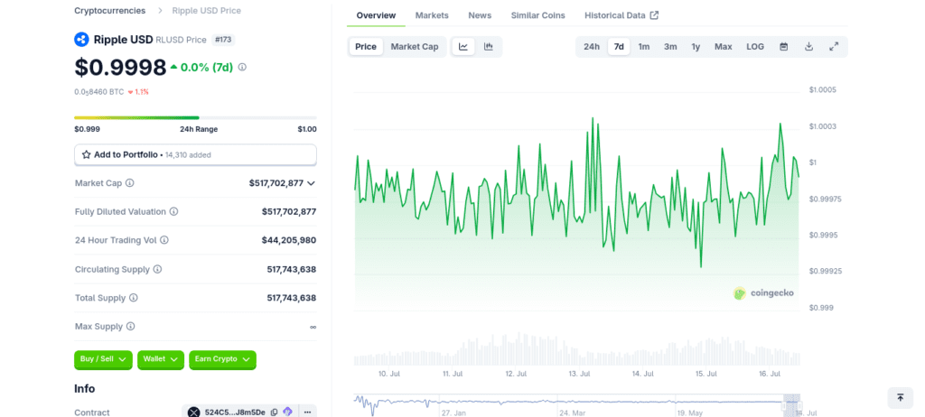The width and height of the screenshot is (925, 417).
Task: Click the left handle of navigator range
Action: point(784,406)
